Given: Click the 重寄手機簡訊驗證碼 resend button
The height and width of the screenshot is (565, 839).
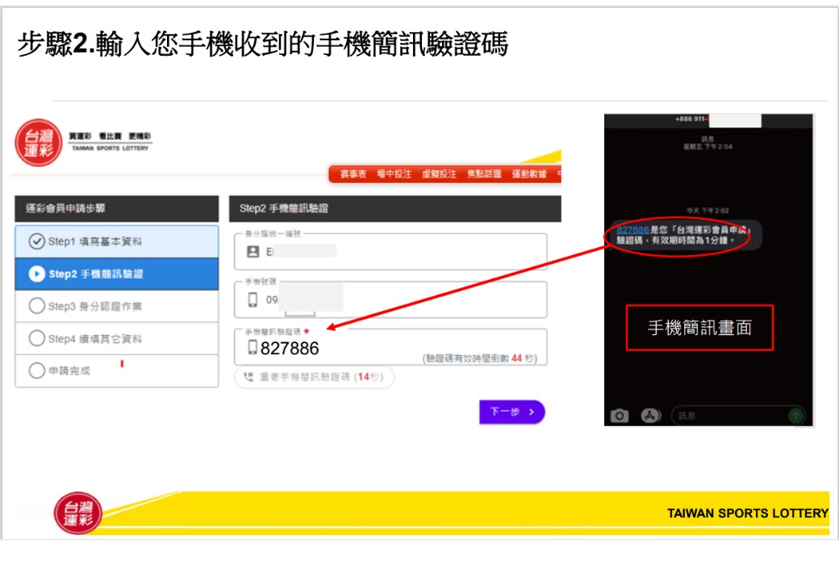Looking at the screenshot, I should point(315,377).
